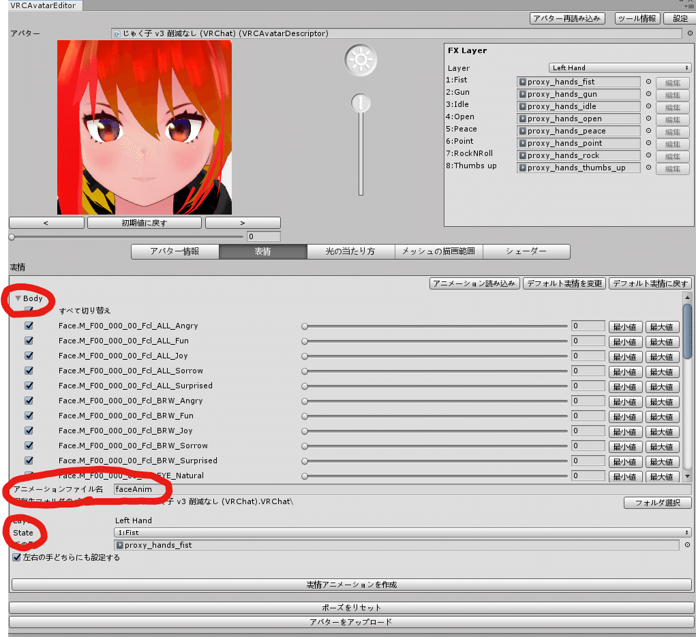Viewport: 696px width, 637px height.
Task: Click the avatar face preview image
Action: click(145, 127)
